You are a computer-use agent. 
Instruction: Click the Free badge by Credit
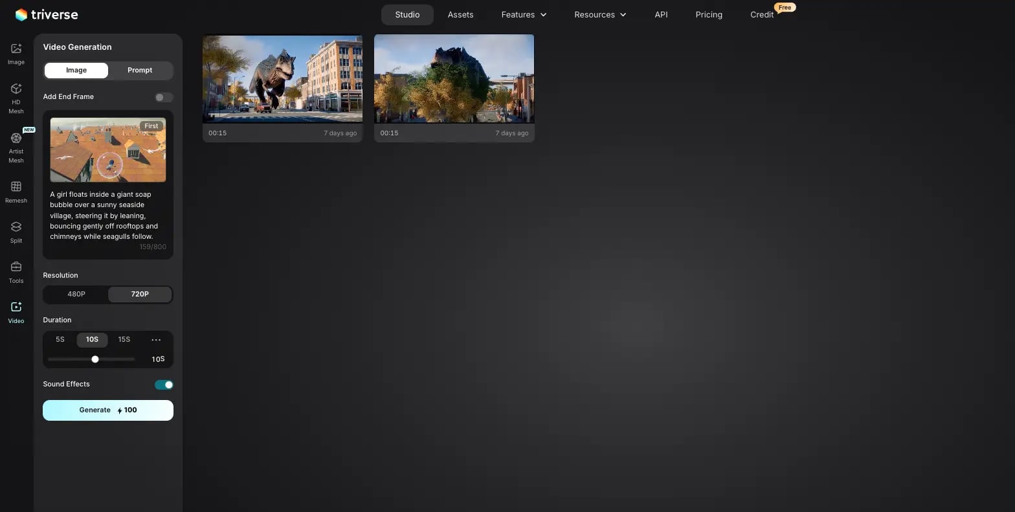[785, 8]
